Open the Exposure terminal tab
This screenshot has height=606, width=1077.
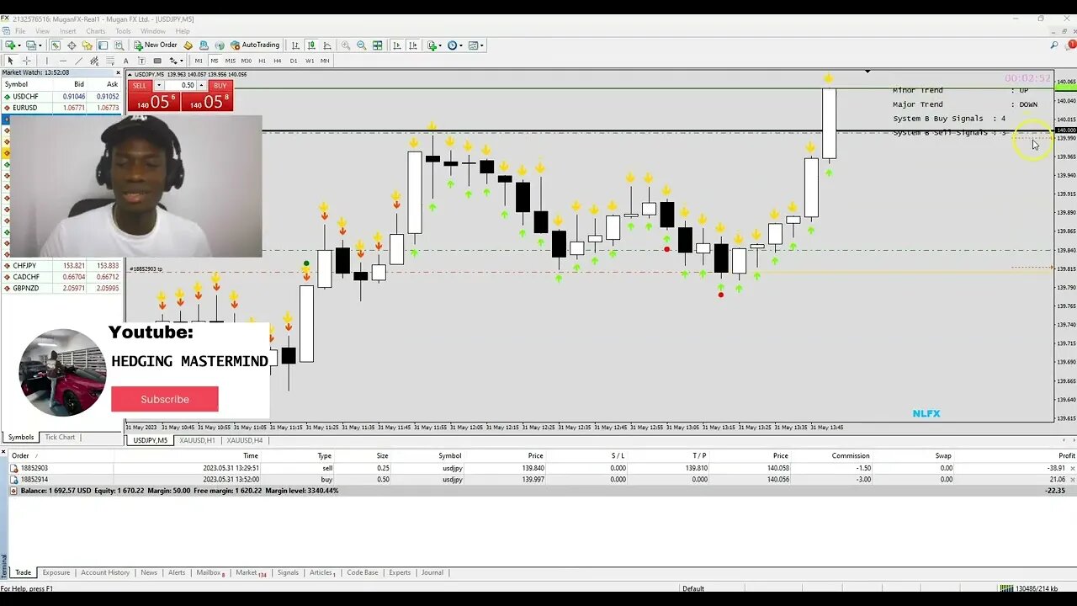coord(56,572)
